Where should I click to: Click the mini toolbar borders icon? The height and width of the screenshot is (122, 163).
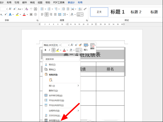(77, 50)
